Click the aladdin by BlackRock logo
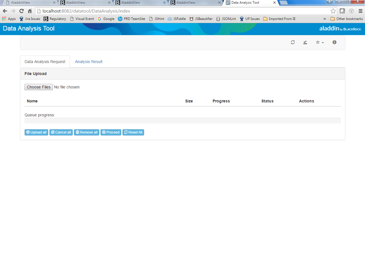This screenshot has width=365, height=279. 340,29
